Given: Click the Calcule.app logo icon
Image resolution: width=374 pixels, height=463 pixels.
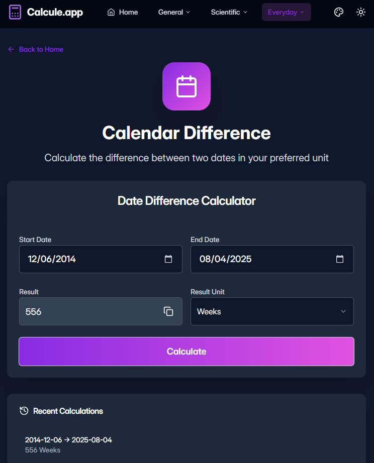Looking at the screenshot, I should coord(15,12).
